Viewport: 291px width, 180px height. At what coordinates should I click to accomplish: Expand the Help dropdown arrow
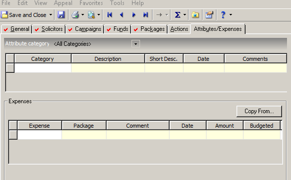coord(230,15)
